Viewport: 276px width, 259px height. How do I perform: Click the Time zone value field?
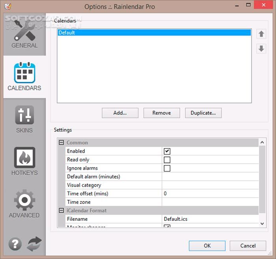click(210, 202)
